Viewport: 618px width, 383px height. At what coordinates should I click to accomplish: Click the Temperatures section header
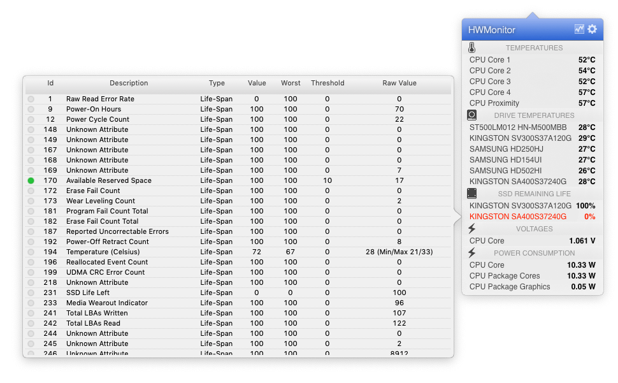pyautogui.click(x=534, y=48)
